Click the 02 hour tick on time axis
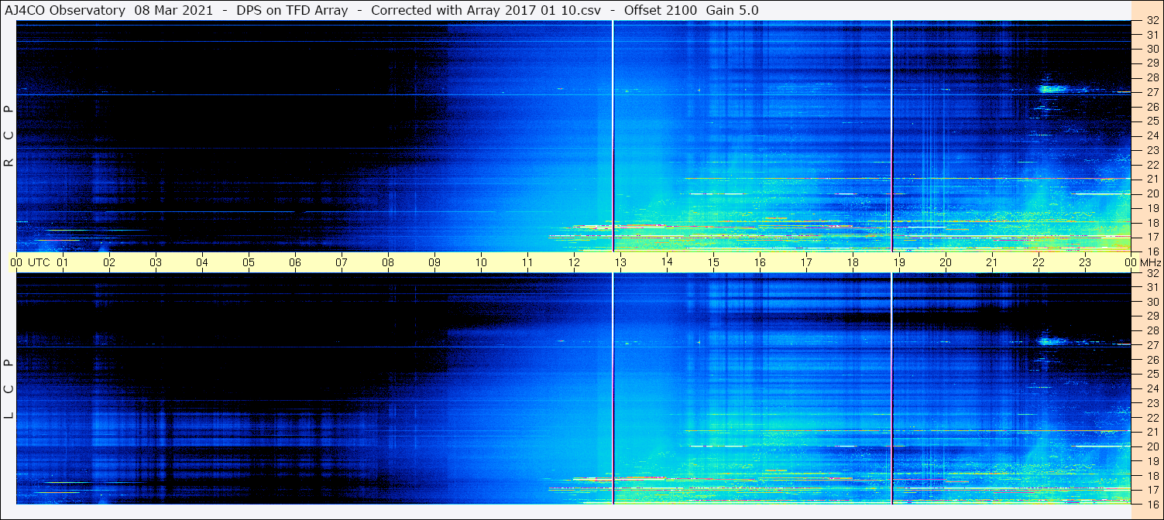 [109, 262]
